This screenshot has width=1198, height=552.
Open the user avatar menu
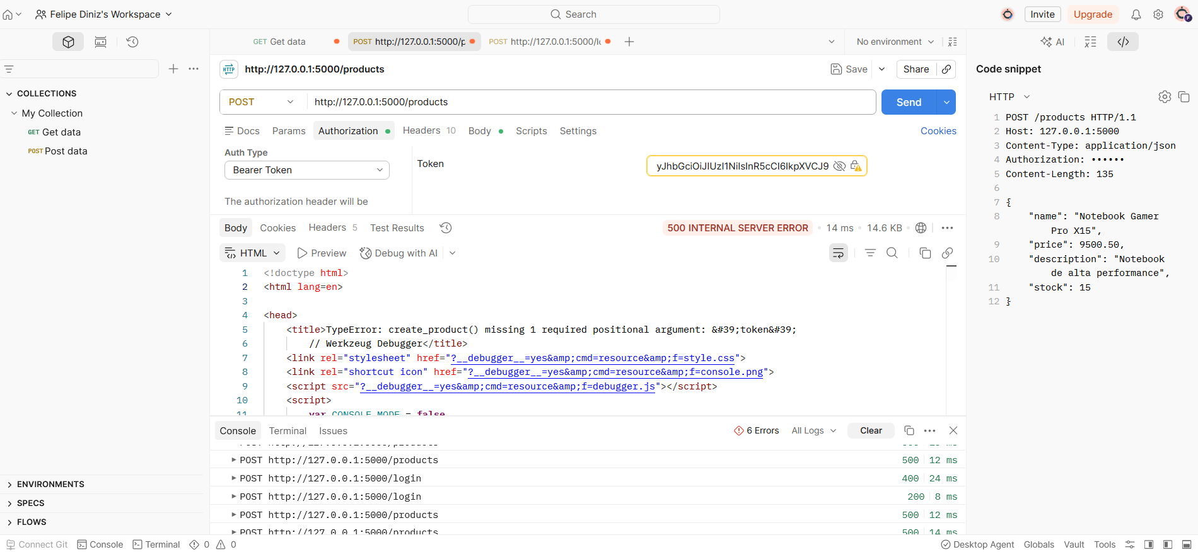pos(1183,14)
